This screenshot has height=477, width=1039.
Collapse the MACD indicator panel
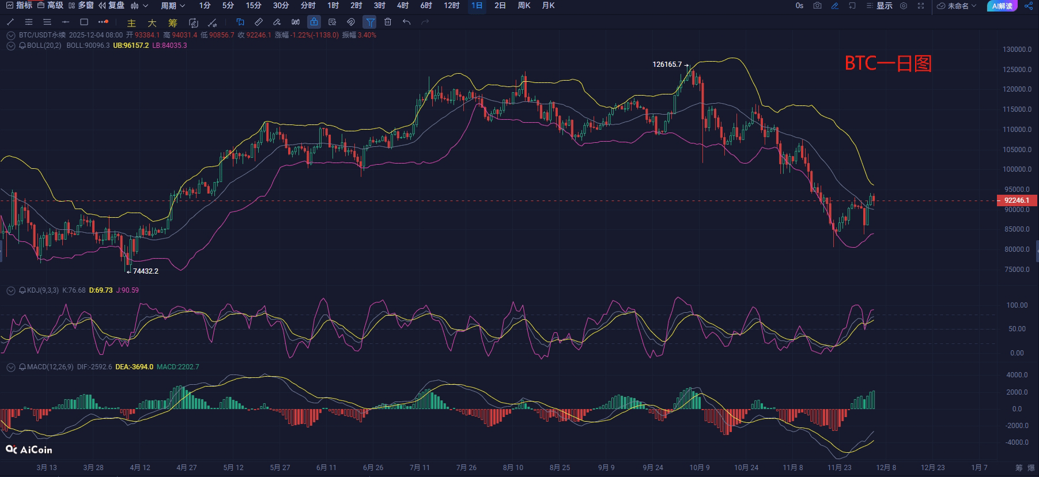click(10, 367)
